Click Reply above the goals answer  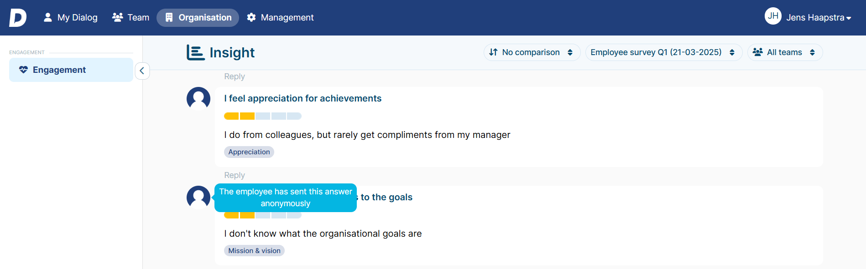coord(235,175)
